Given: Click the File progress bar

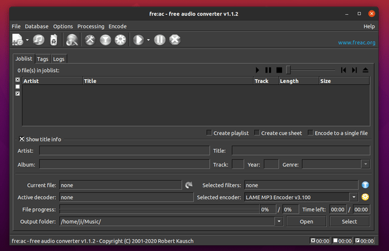Looking at the screenshot, I should click(x=159, y=209).
